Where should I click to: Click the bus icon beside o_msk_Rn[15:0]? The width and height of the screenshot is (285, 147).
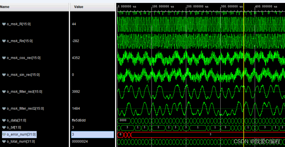pyautogui.click(x=4, y=41)
